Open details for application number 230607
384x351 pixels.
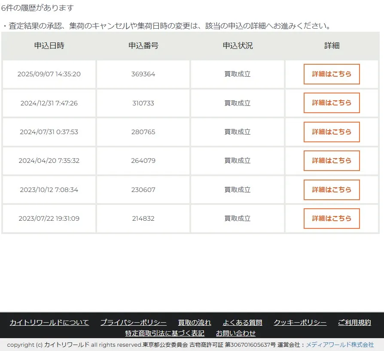pos(331,190)
